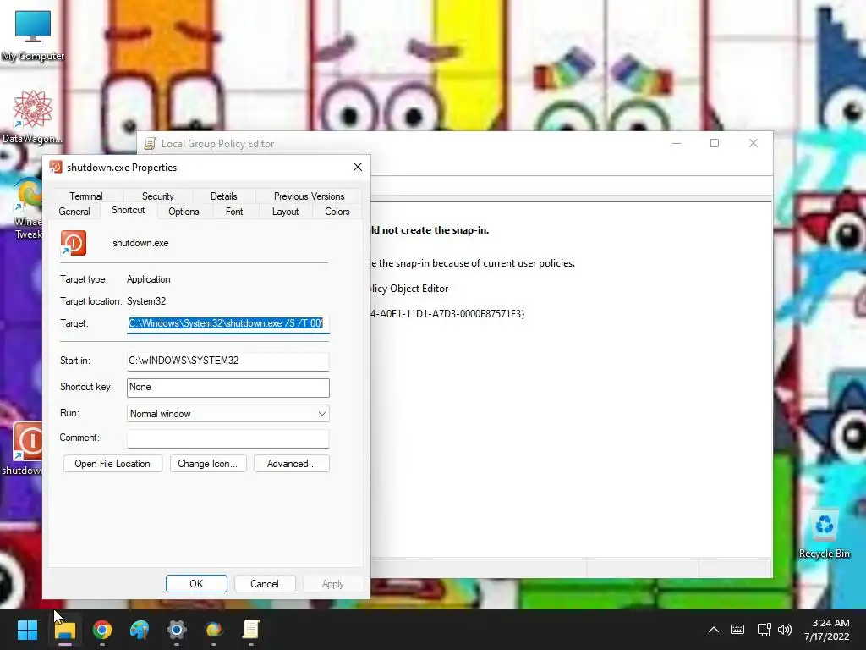This screenshot has width=866, height=650.
Task: Switch to the Terminal tab
Action: point(86,196)
